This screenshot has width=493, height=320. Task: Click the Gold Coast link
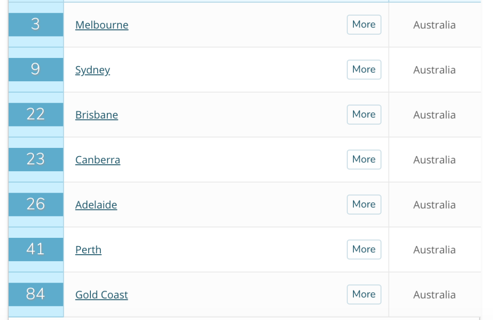tap(102, 294)
